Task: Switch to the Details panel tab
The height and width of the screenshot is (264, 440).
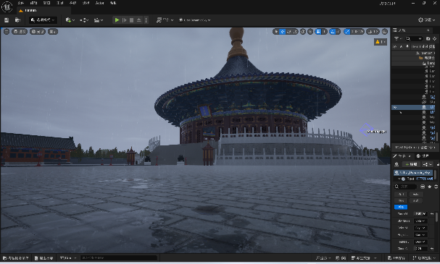Action: [402, 156]
